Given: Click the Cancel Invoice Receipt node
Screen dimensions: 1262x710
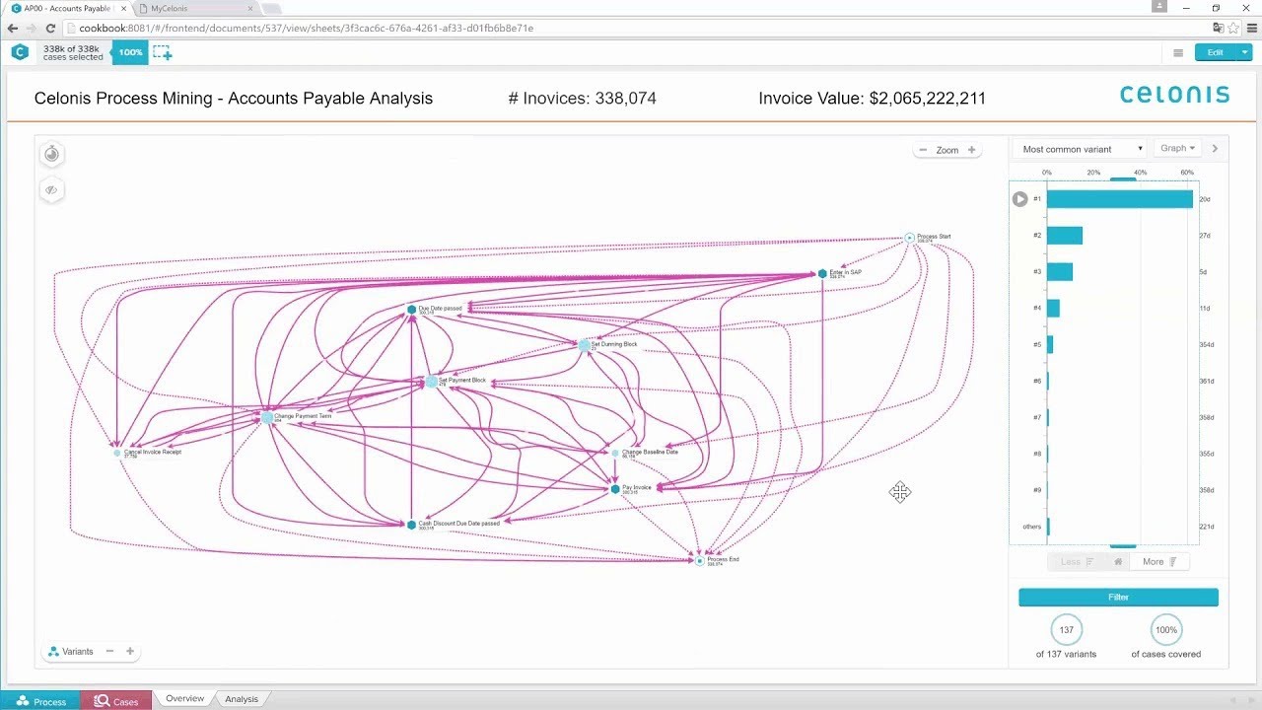Looking at the screenshot, I should click(117, 453).
